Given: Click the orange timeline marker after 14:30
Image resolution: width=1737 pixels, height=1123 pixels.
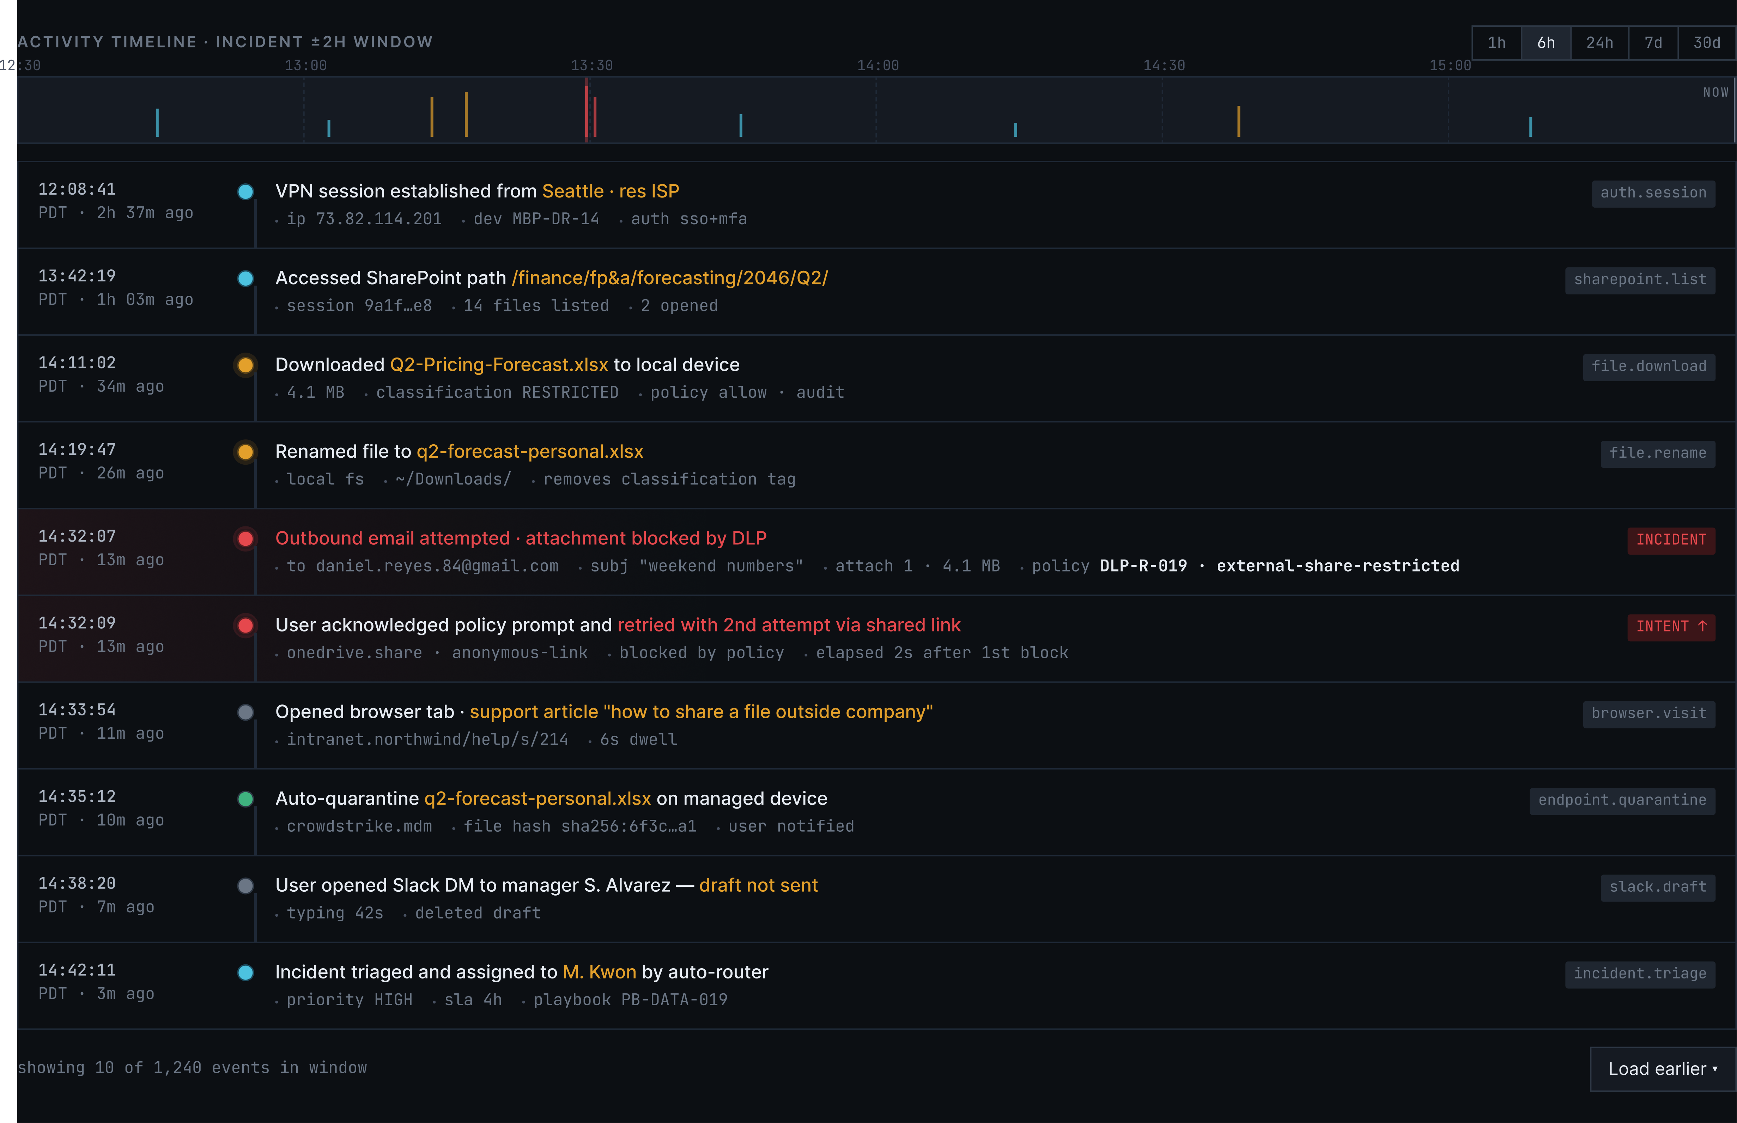Looking at the screenshot, I should [1238, 121].
